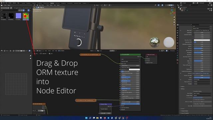Viewport: 213px width, 120px height.
Task: Open the Render properties tab icon
Action: 177,31
